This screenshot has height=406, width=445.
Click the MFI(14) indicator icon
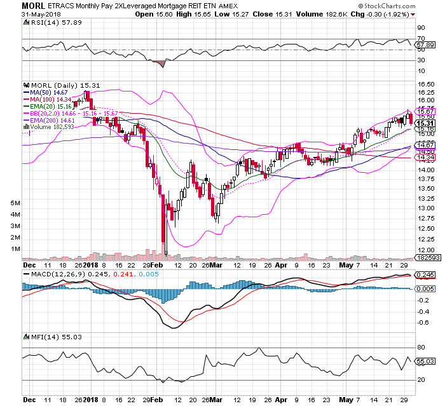tap(27, 337)
